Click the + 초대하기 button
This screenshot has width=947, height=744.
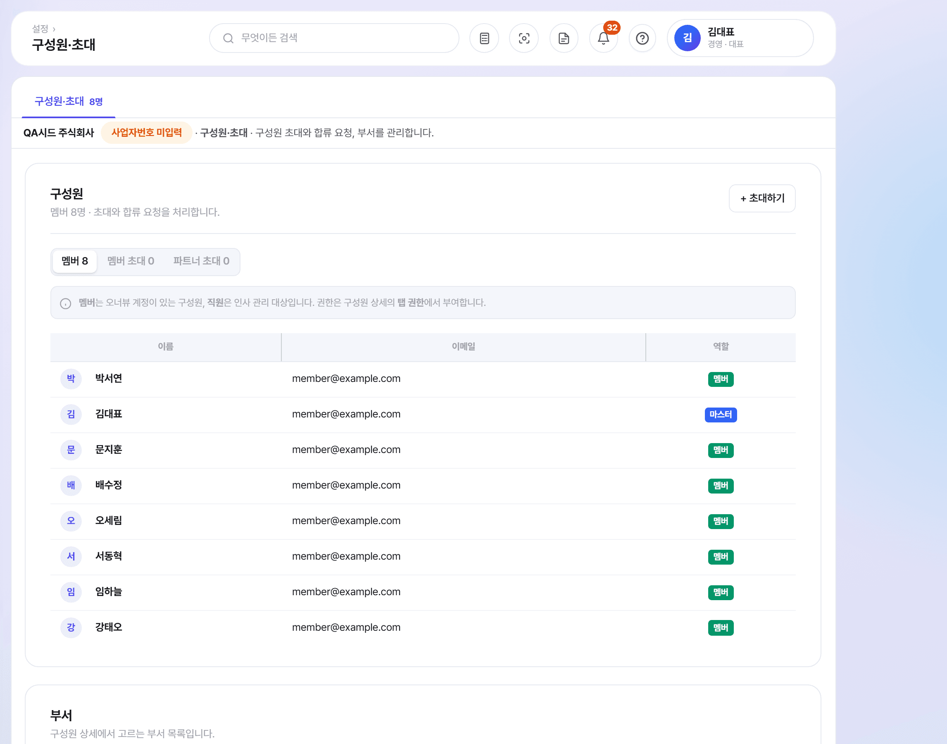762,198
